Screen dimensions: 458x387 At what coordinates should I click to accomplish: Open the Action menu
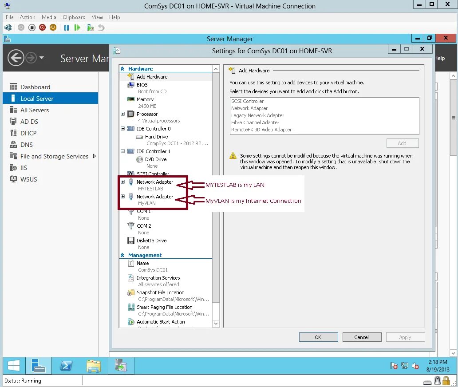point(28,17)
